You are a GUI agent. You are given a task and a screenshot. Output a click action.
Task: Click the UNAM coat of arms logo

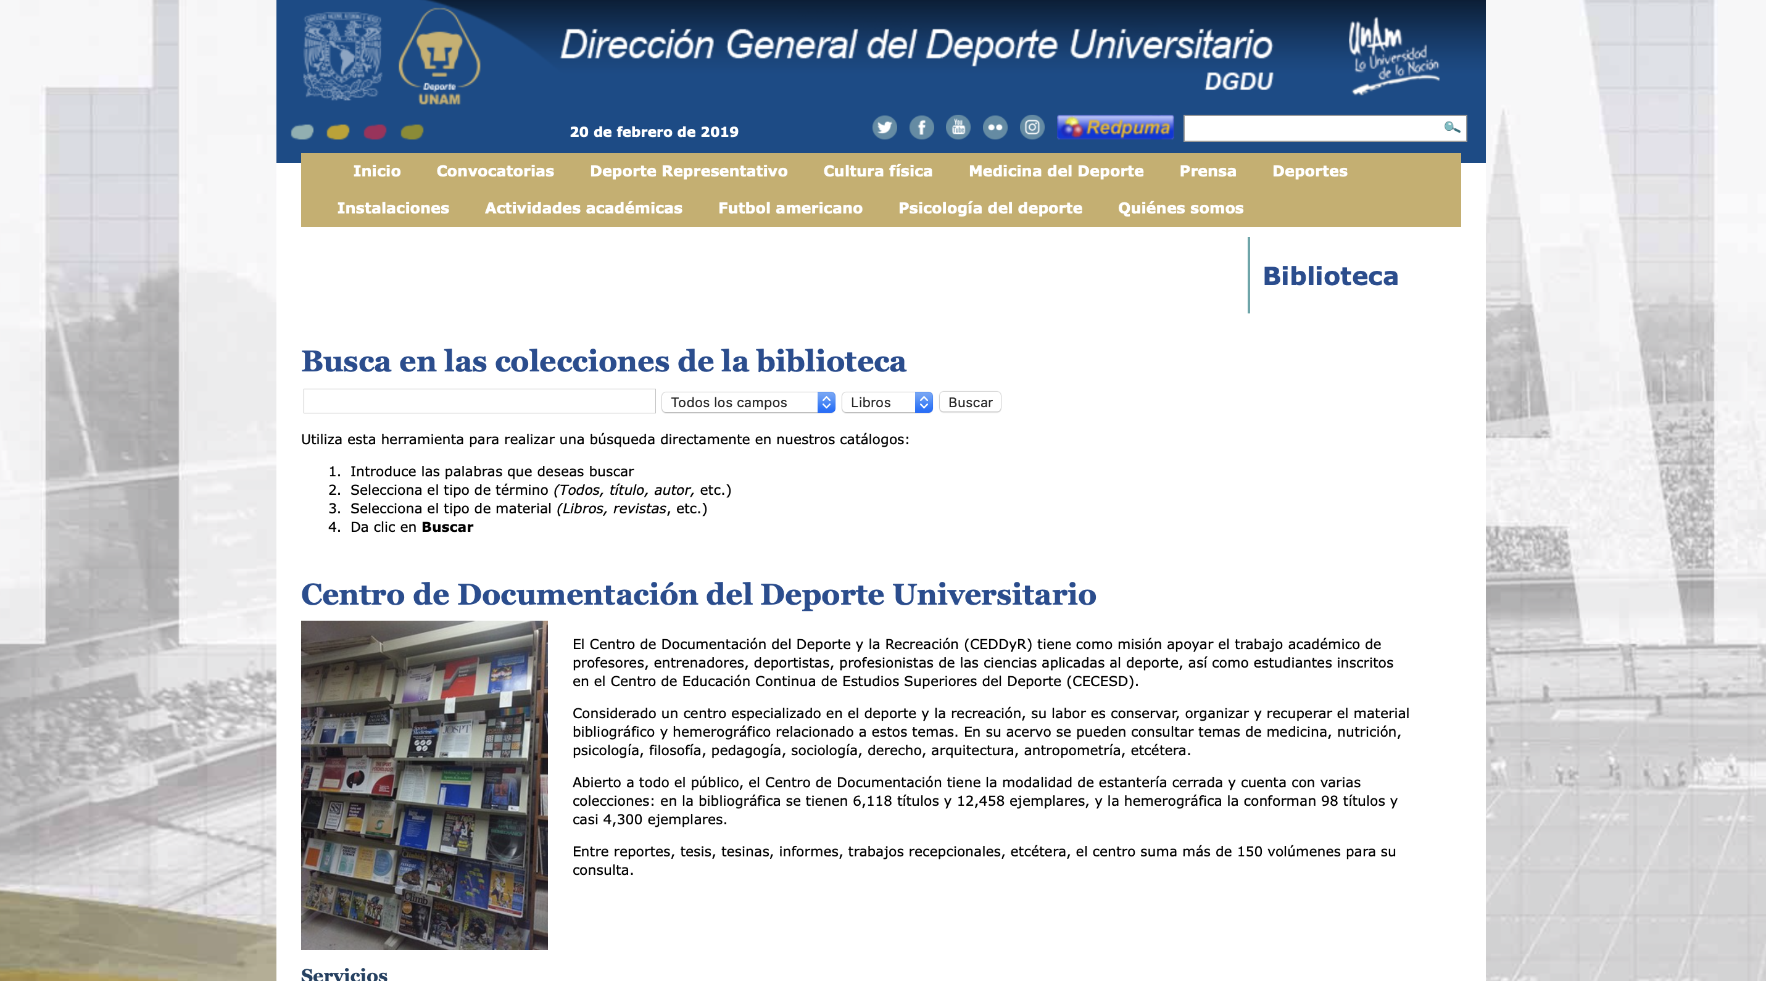click(342, 56)
